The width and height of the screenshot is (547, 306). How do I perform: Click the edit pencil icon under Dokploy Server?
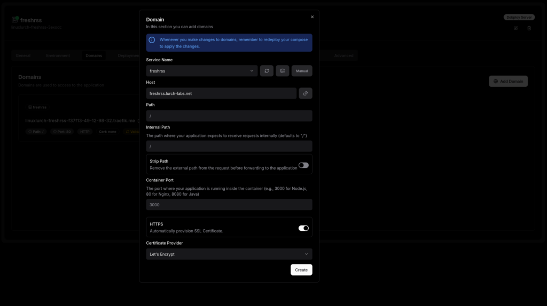[515, 28]
